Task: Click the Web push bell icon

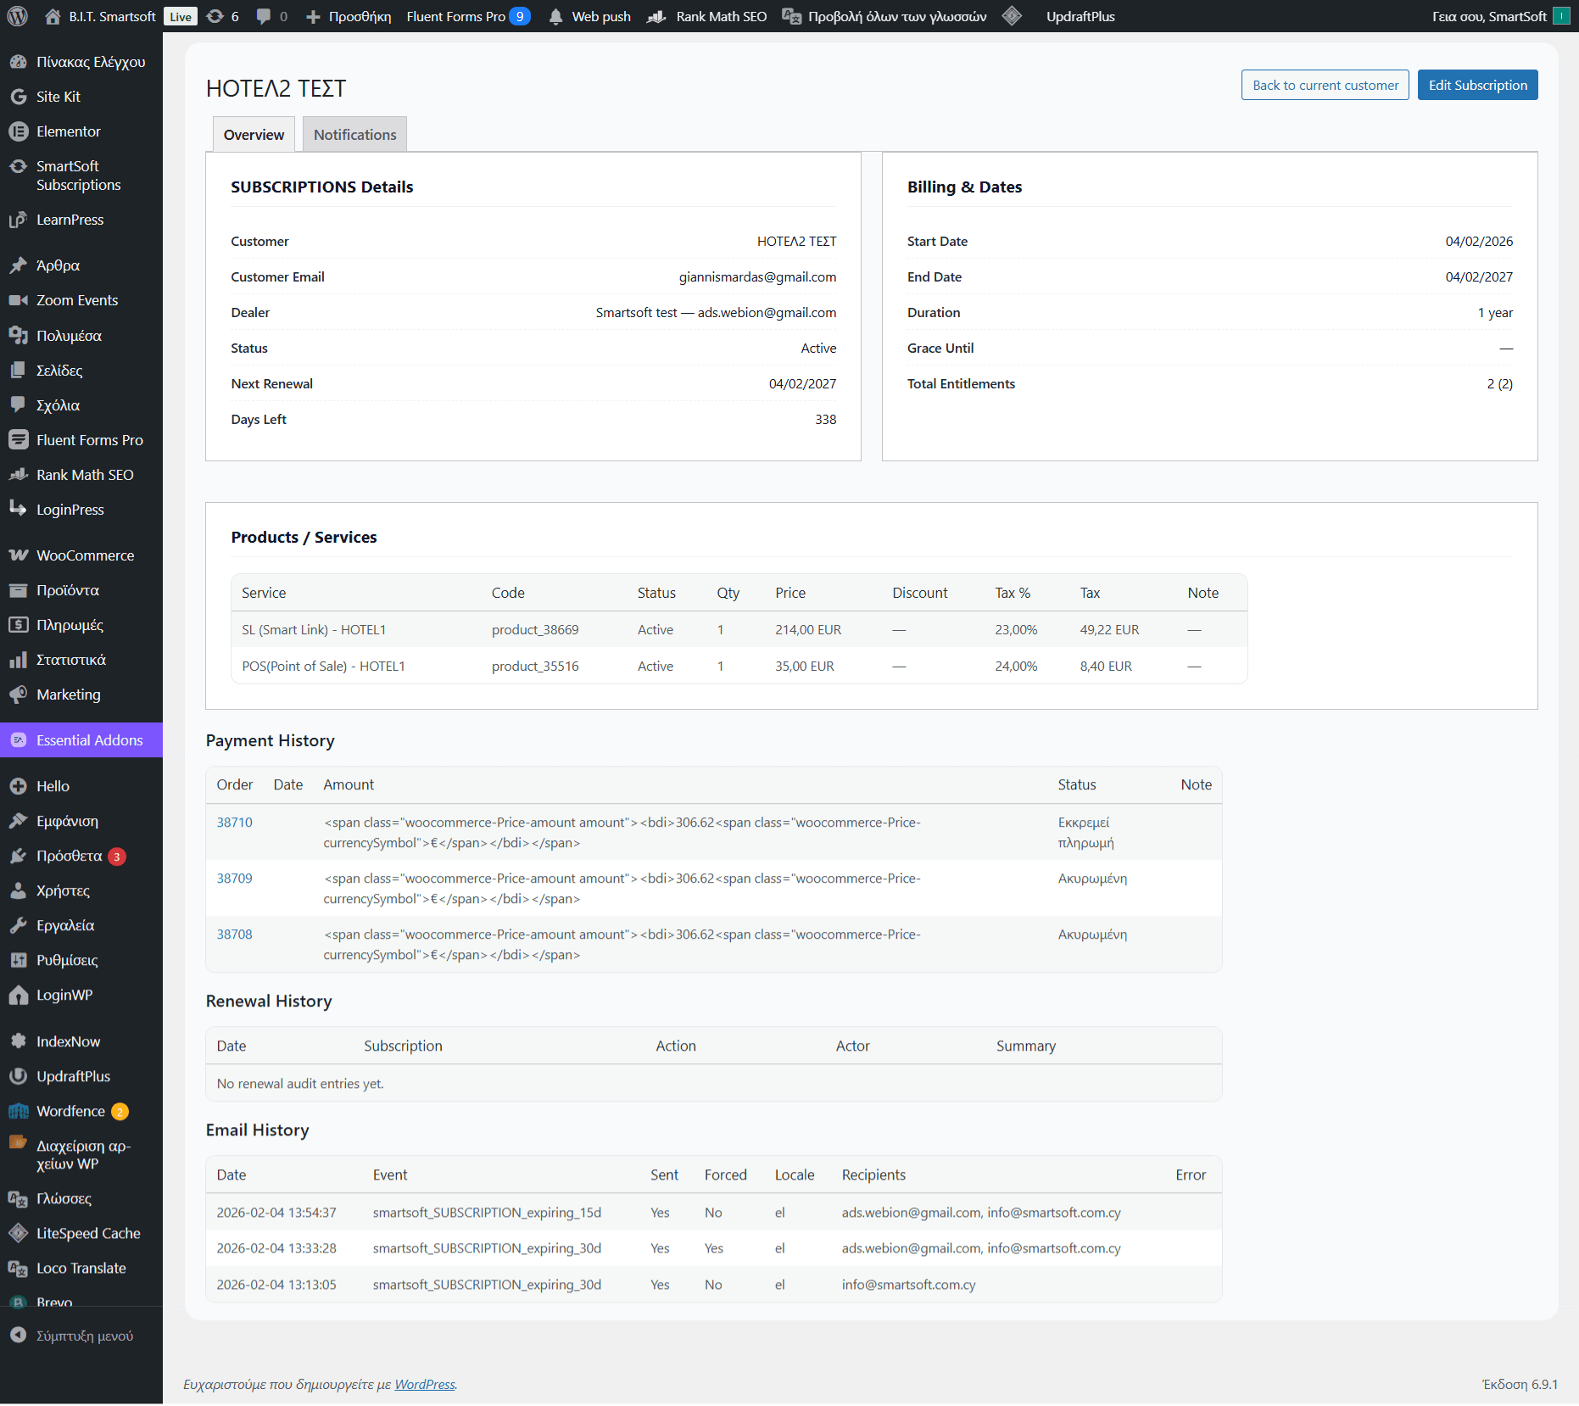Action: [556, 17]
